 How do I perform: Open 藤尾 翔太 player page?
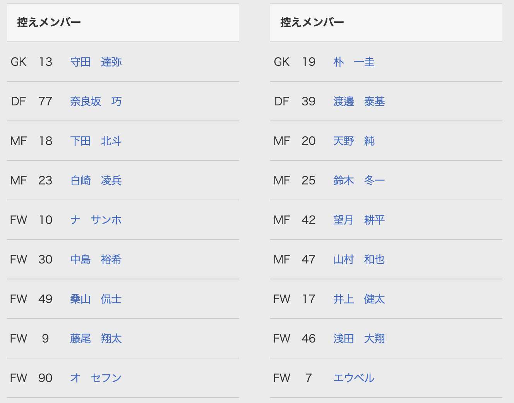pos(96,339)
